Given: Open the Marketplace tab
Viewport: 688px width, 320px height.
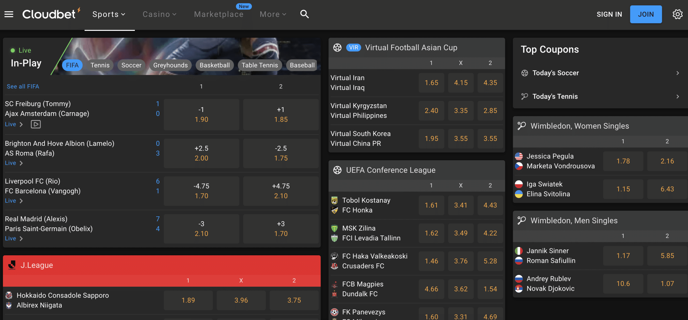Looking at the screenshot, I should tap(219, 14).
